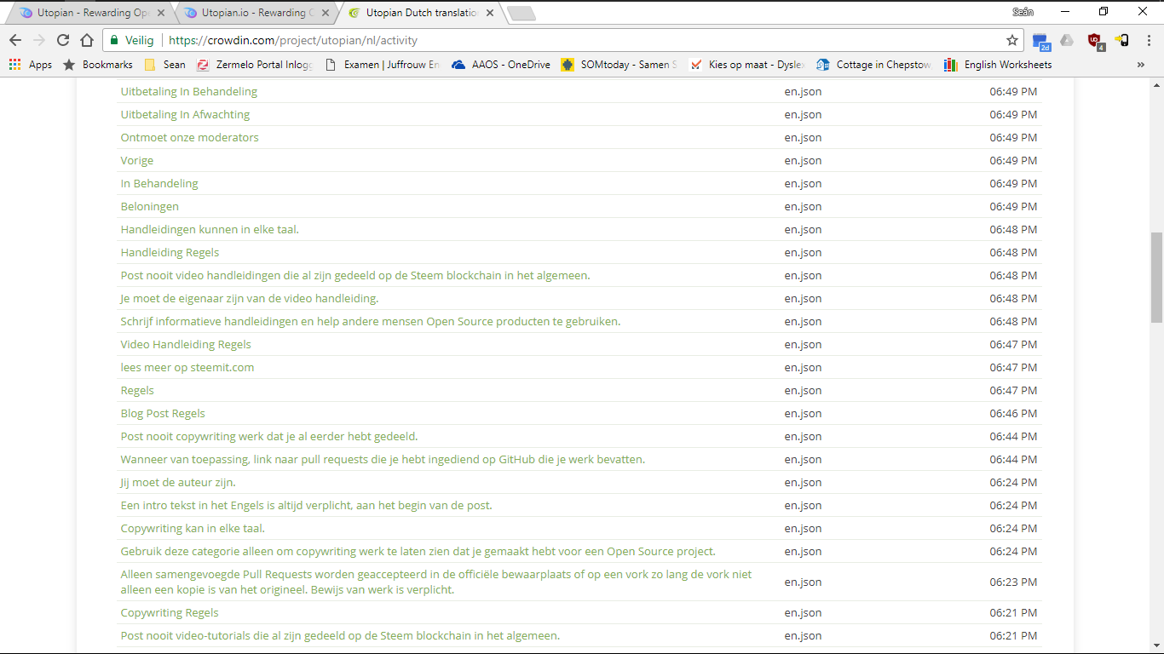Click the scrollbar up arrow

[1156, 84]
